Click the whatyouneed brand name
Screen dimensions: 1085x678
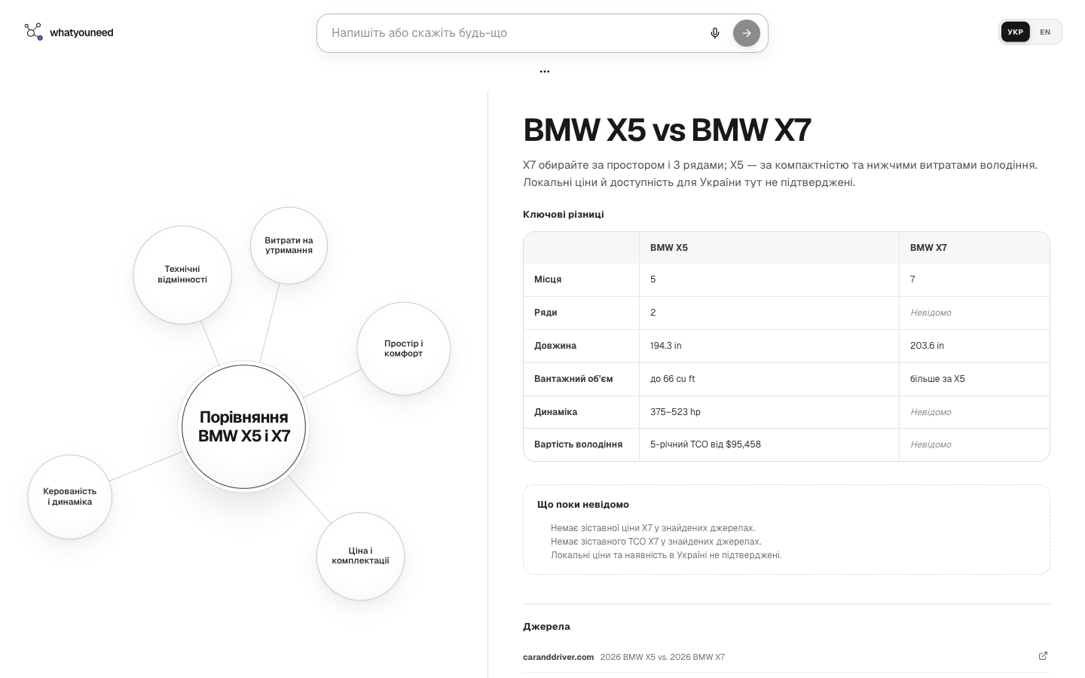(81, 32)
